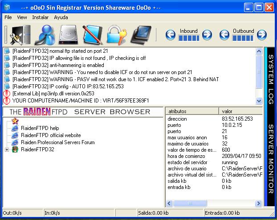Click 'In:0k/s' status bar entry
The width and height of the screenshot is (277, 220).
[79, 213]
